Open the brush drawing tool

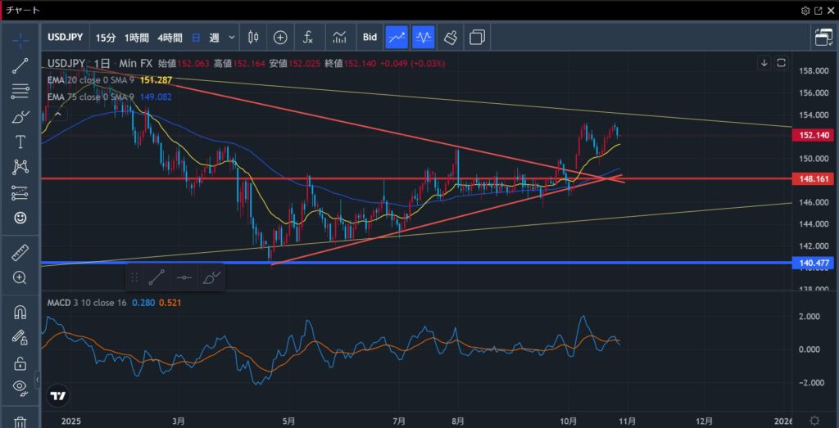pyautogui.click(x=20, y=117)
